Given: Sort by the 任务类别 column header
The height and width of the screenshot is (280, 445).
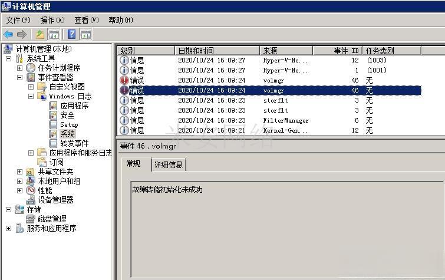Looking at the screenshot, I should pyautogui.click(x=391, y=51).
